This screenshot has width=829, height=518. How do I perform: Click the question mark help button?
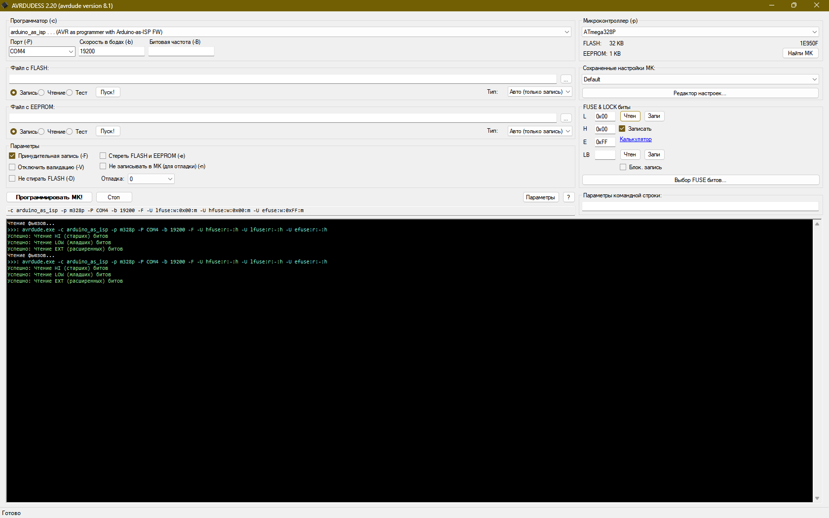(568, 197)
